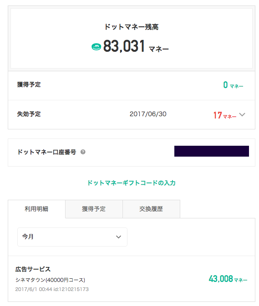259x306 pixels.
Task: Select the 失効予定 row label
Action: [29, 114]
